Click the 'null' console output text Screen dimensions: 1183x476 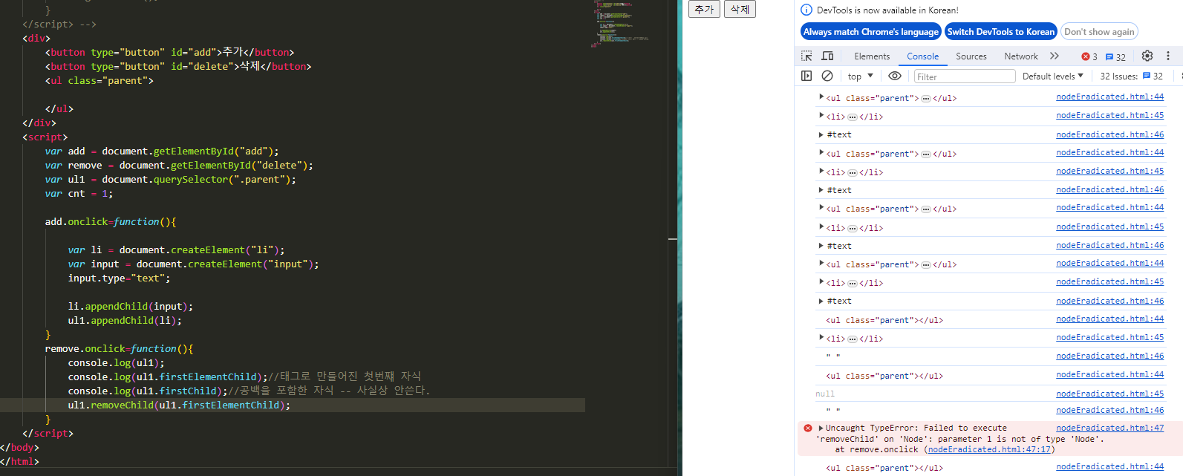point(825,394)
